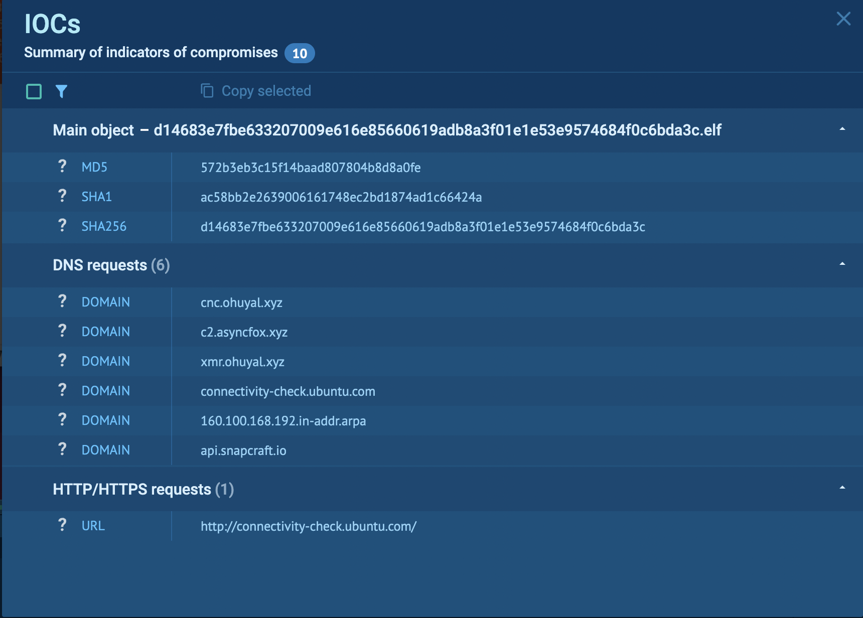The width and height of the screenshot is (863, 618).
Task: Click the 160.100.168.192.in-addr.arpa entry
Action: pyautogui.click(x=283, y=421)
